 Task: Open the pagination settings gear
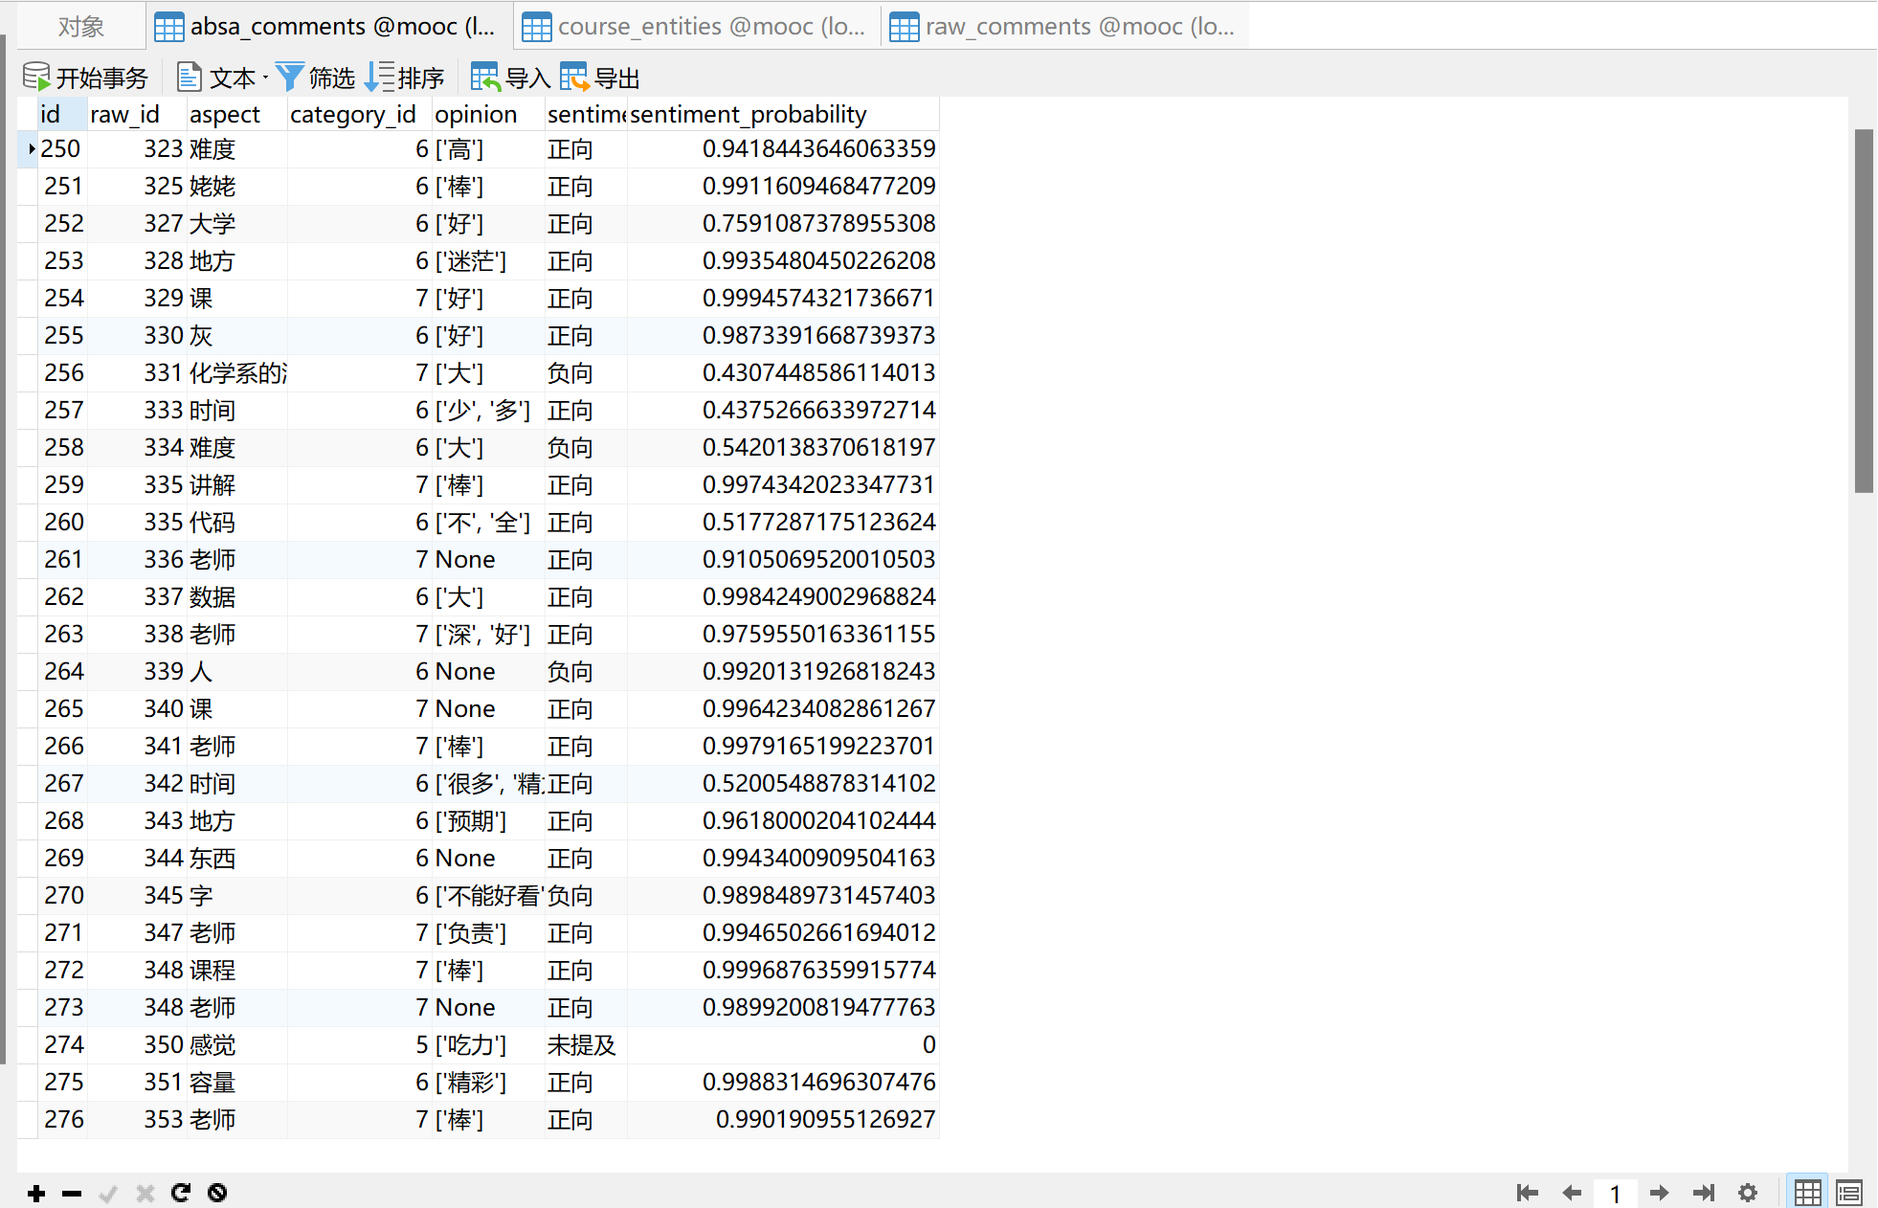(x=1748, y=1193)
